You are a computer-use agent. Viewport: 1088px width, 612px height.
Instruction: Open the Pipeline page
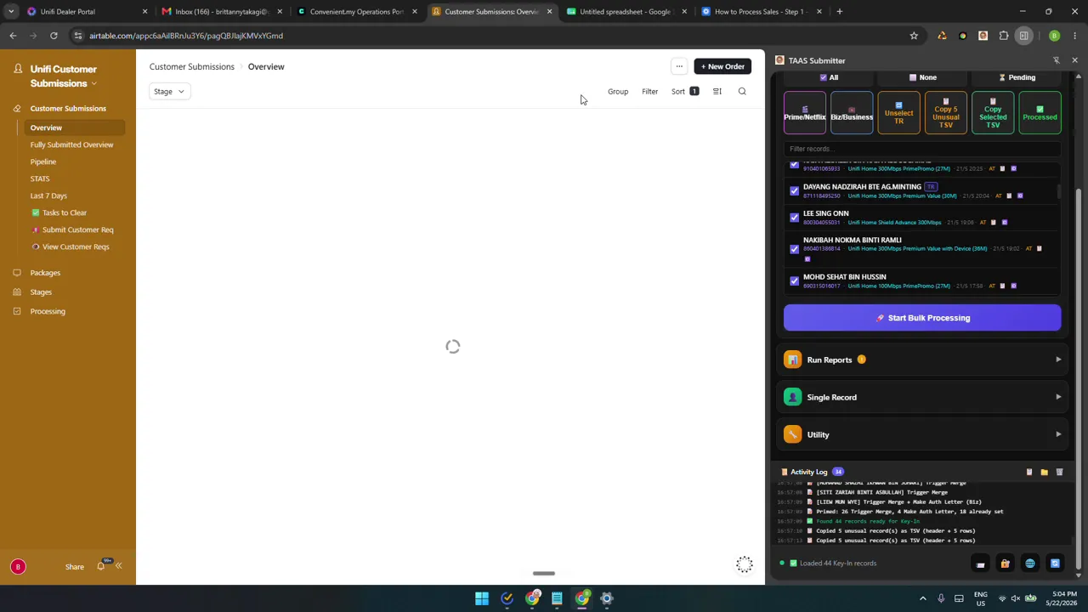pos(43,161)
